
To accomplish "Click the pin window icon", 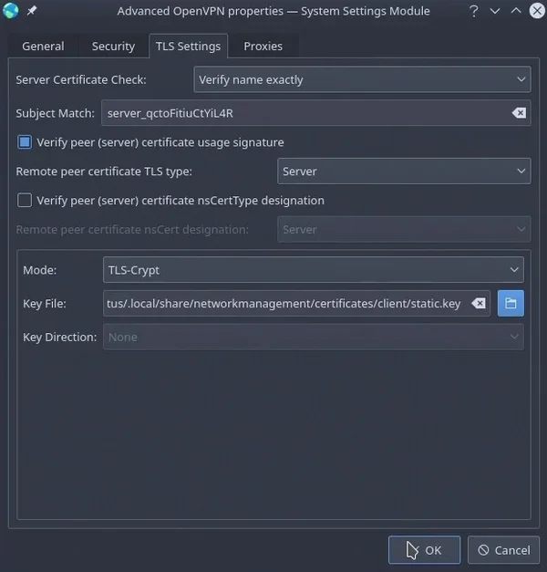I will (32, 11).
